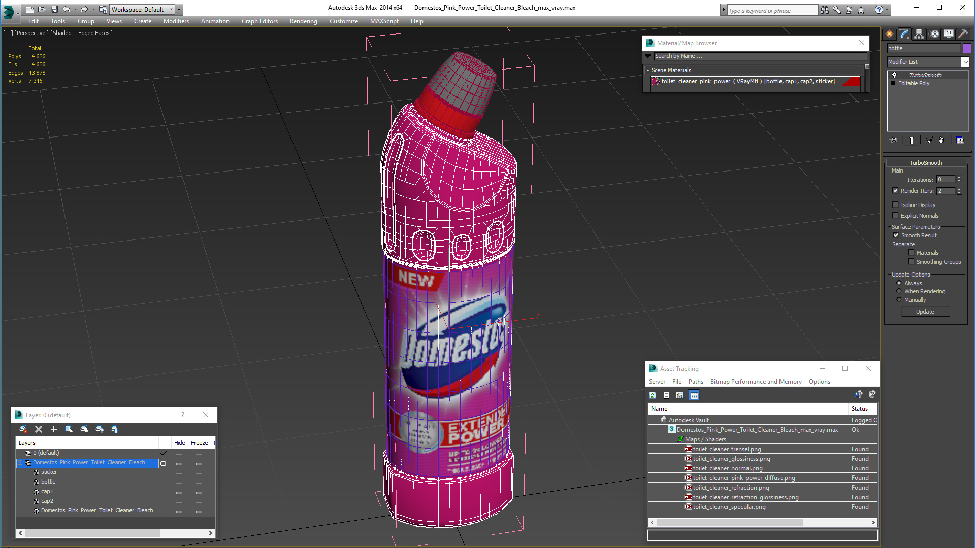Enable Explicit Normals checkbox
Viewport: 975px width, 548px height.
click(x=896, y=216)
